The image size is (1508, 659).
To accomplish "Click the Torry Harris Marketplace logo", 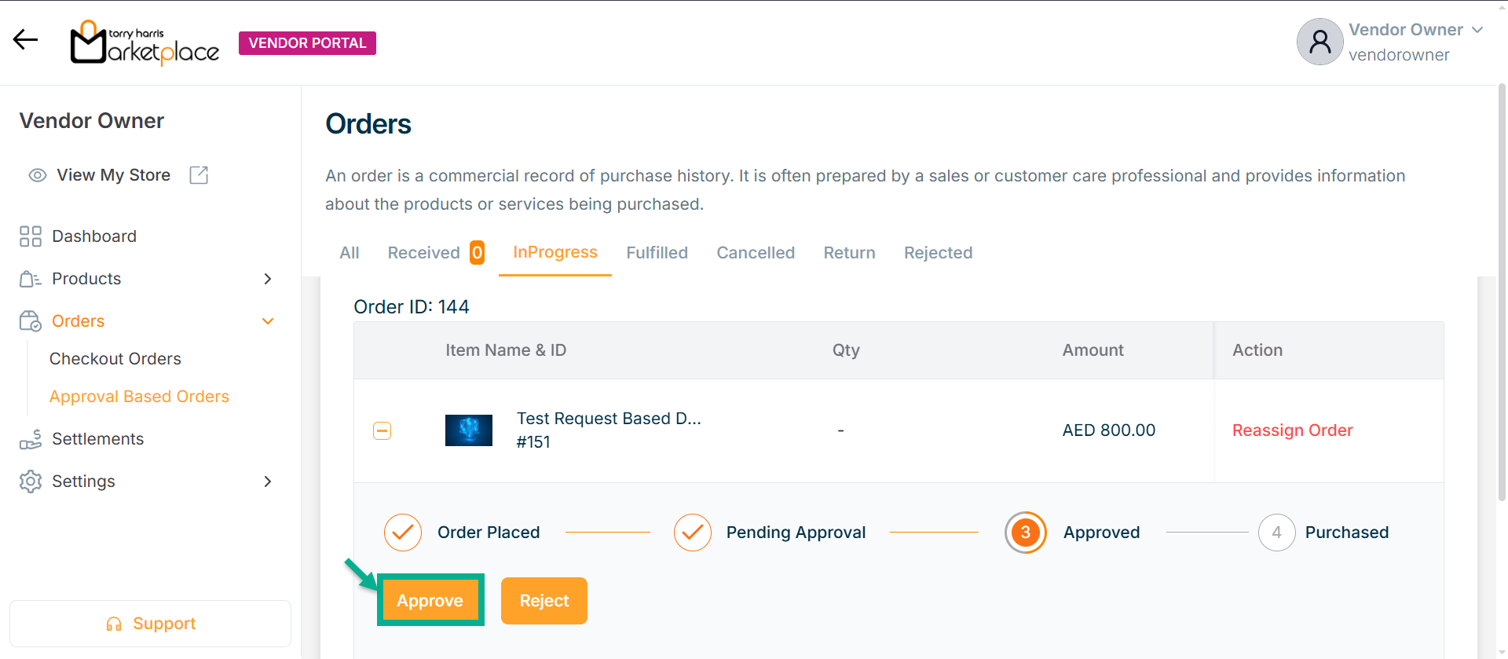I will 145,42.
